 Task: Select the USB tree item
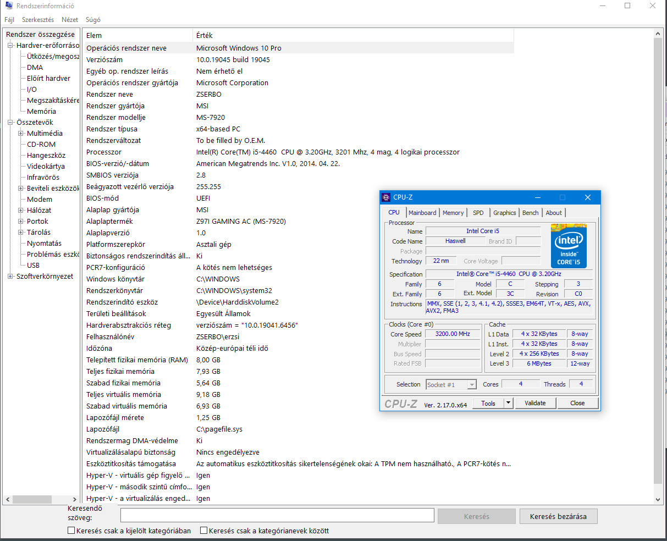[x=33, y=266]
